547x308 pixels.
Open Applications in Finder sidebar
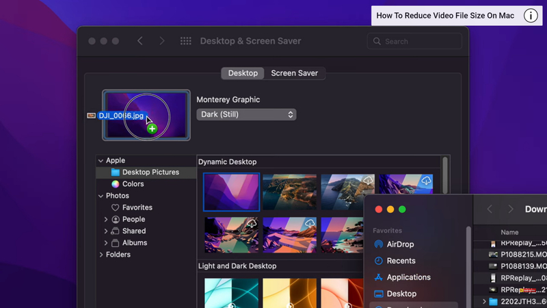pos(408,277)
